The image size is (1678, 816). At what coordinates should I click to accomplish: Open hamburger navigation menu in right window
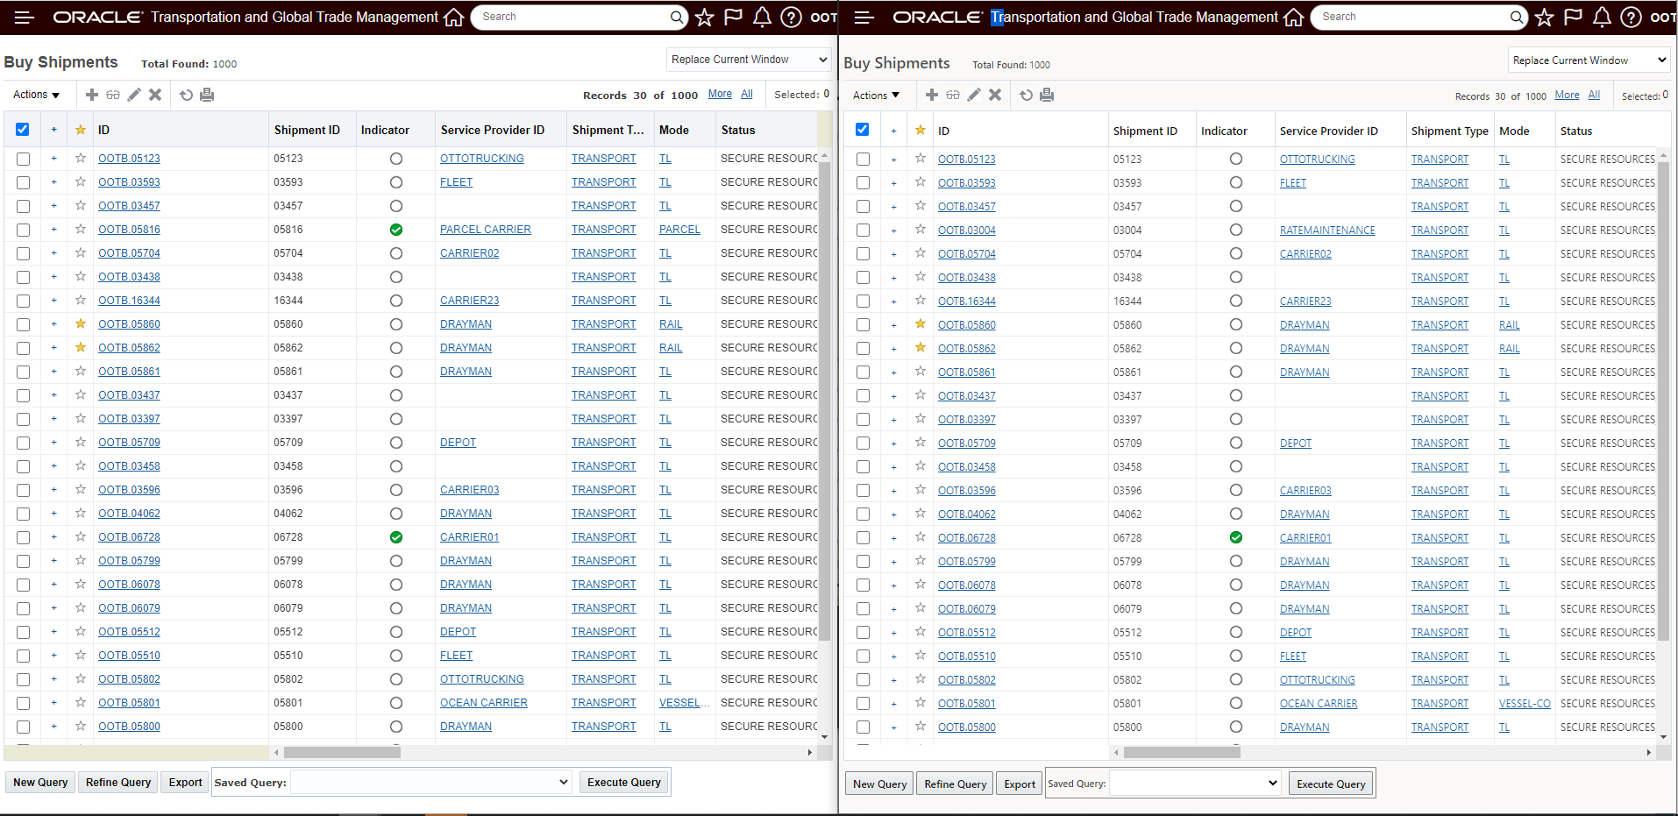(x=864, y=18)
